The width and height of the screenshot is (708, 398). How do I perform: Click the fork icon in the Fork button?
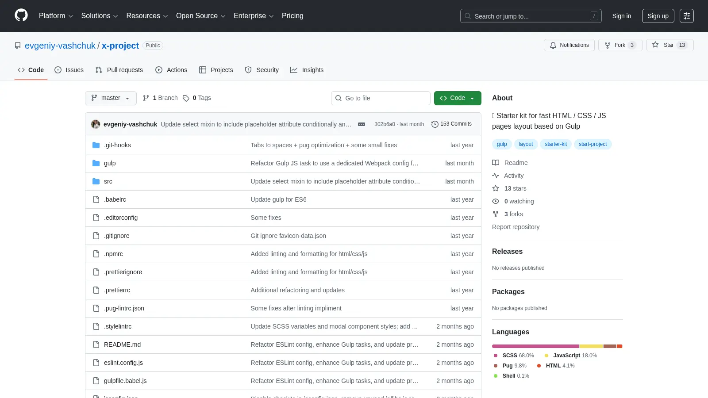pos(608,45)
